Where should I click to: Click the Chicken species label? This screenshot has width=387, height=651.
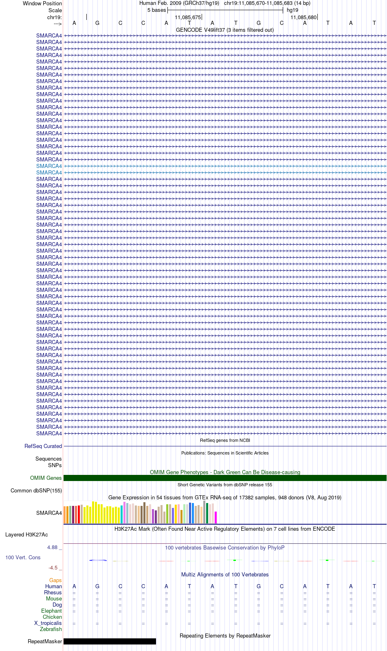point(52,617)
